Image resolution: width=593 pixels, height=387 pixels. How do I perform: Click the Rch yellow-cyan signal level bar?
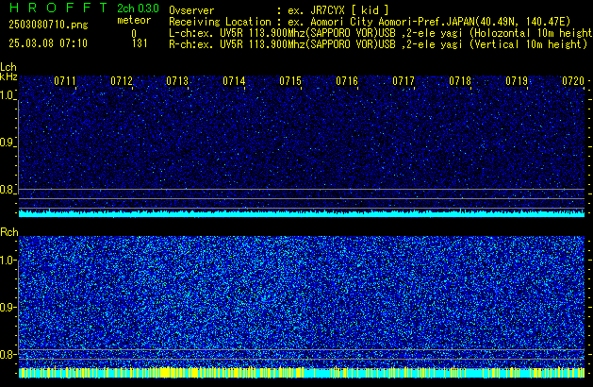coord(302,373)
